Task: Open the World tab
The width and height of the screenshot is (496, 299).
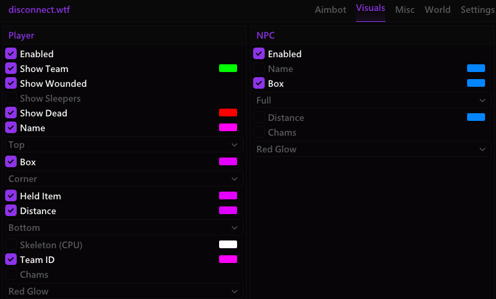Action: pyautogui.click(x=438, y=10)
